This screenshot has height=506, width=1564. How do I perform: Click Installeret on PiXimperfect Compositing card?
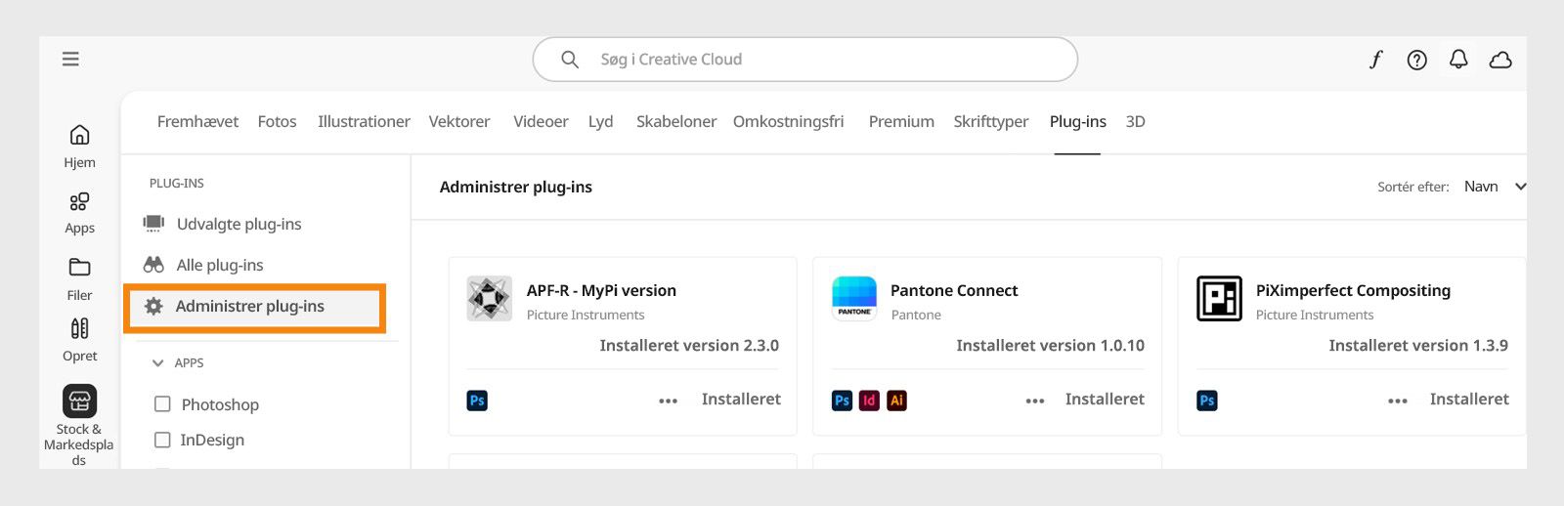1469,399
